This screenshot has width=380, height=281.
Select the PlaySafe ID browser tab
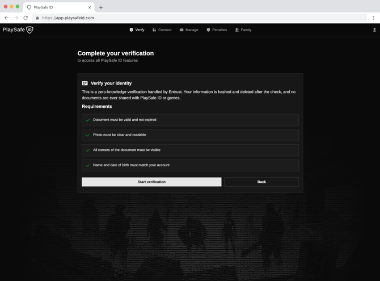[x=59, y=7]
